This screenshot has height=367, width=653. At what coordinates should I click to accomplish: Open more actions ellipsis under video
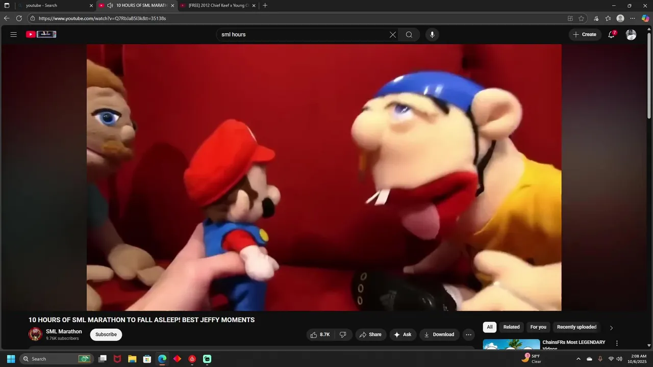[x=468, y=334]
